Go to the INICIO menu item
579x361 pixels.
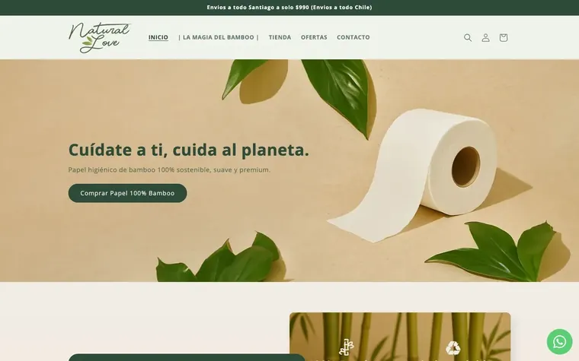point(158,37)
